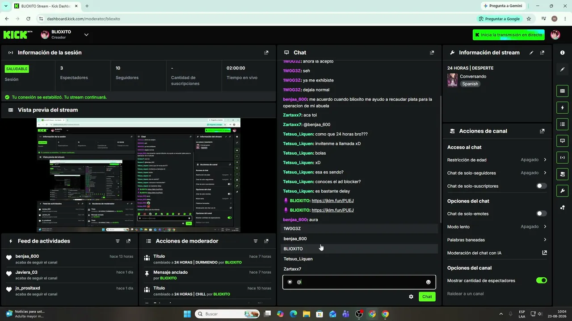This screenshot has height=321, width=572.
Task: Pop out the Información de la sesión panel
Action: (x=266, y=53)
